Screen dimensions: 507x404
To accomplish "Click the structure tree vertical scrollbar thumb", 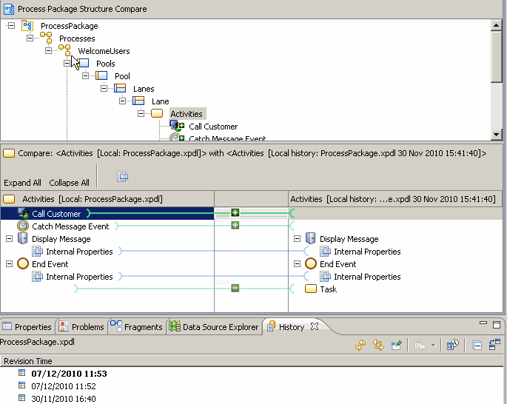I will click(x=496, y=57).
